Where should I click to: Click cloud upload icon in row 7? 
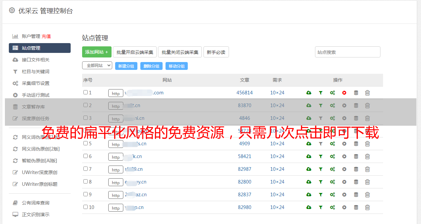pos(309,169)
